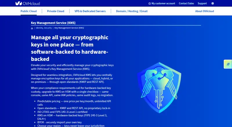Open VPS & Dedicated Servers menu
The image size is (232, 127).
(90, 11)
